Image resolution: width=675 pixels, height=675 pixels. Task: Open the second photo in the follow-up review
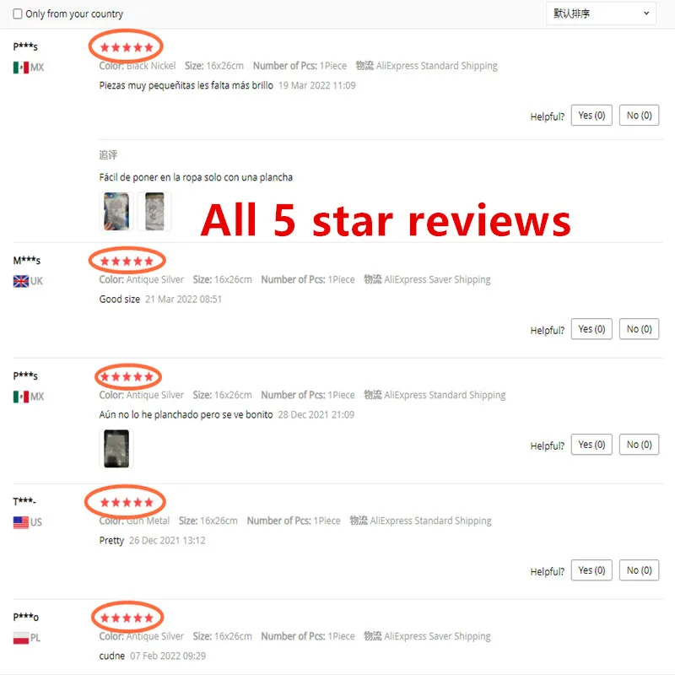pos(154,212)
